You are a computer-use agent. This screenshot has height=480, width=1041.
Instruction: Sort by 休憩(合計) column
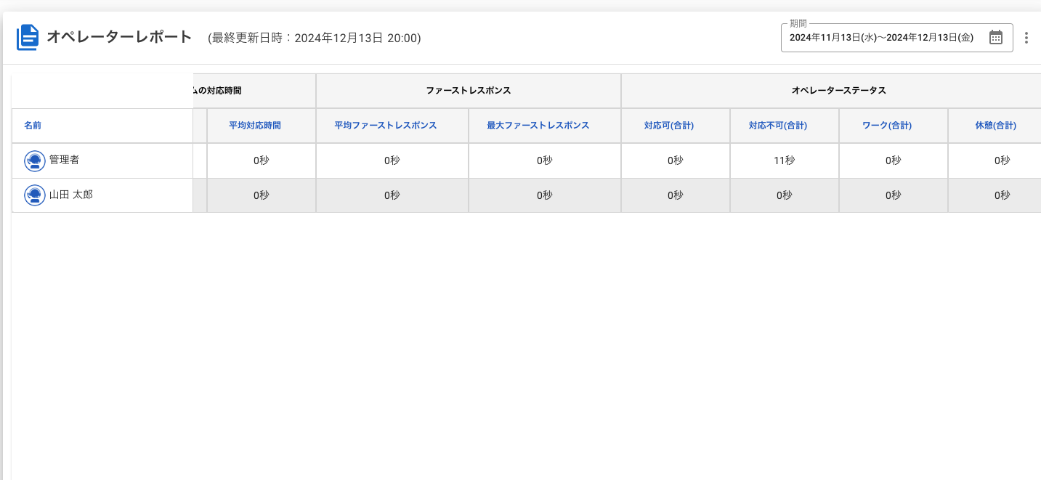pyautogui.click(x=995, y=125)
